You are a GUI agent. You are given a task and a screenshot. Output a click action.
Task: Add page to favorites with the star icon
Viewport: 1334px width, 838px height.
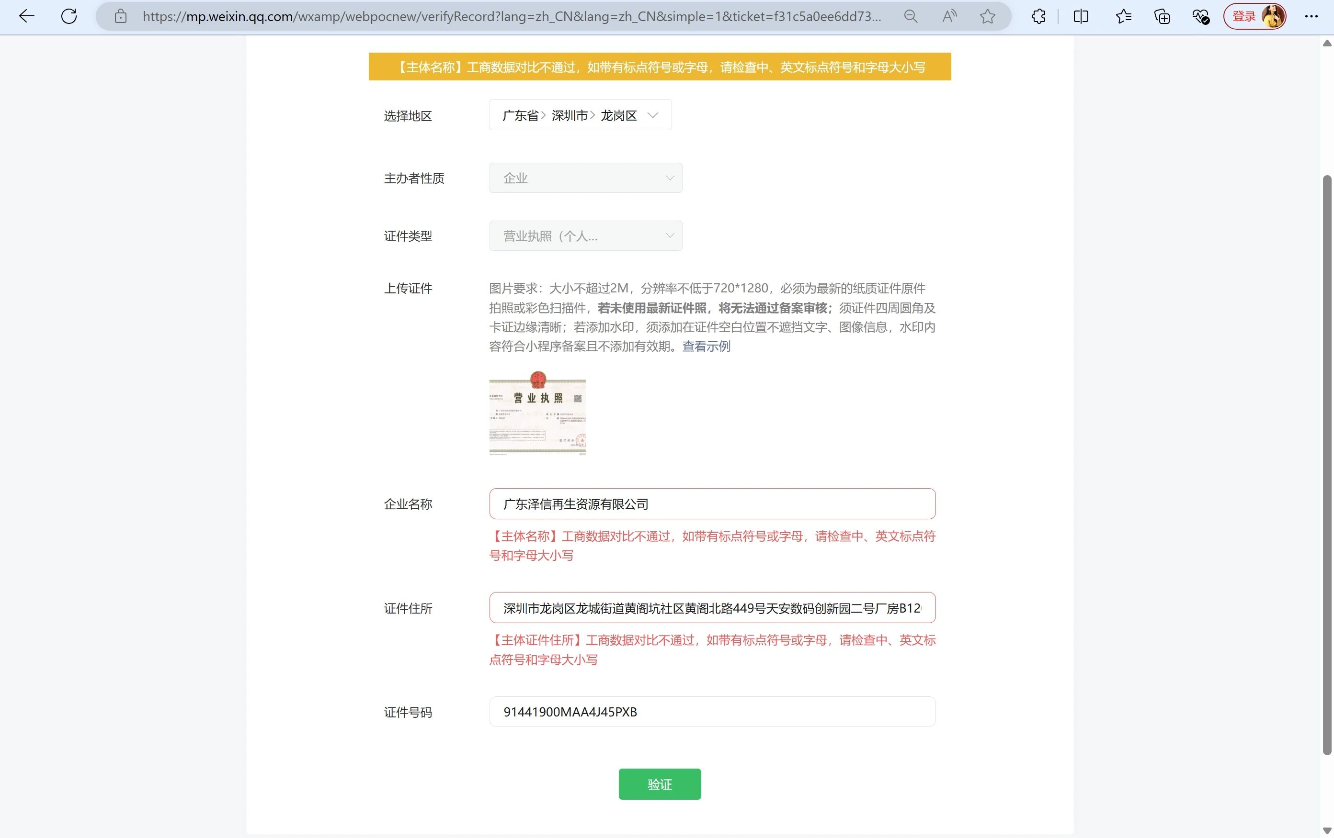click(x=987, y=17)
